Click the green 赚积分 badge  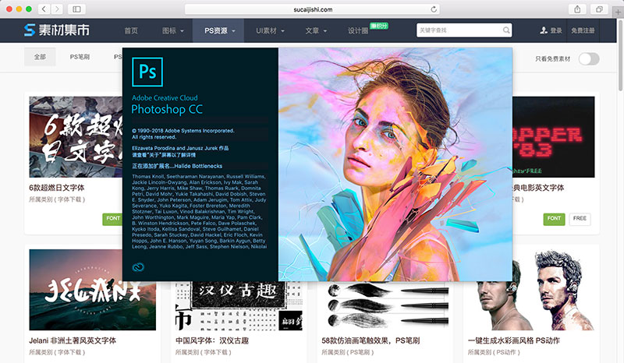(x=379, y=26)
